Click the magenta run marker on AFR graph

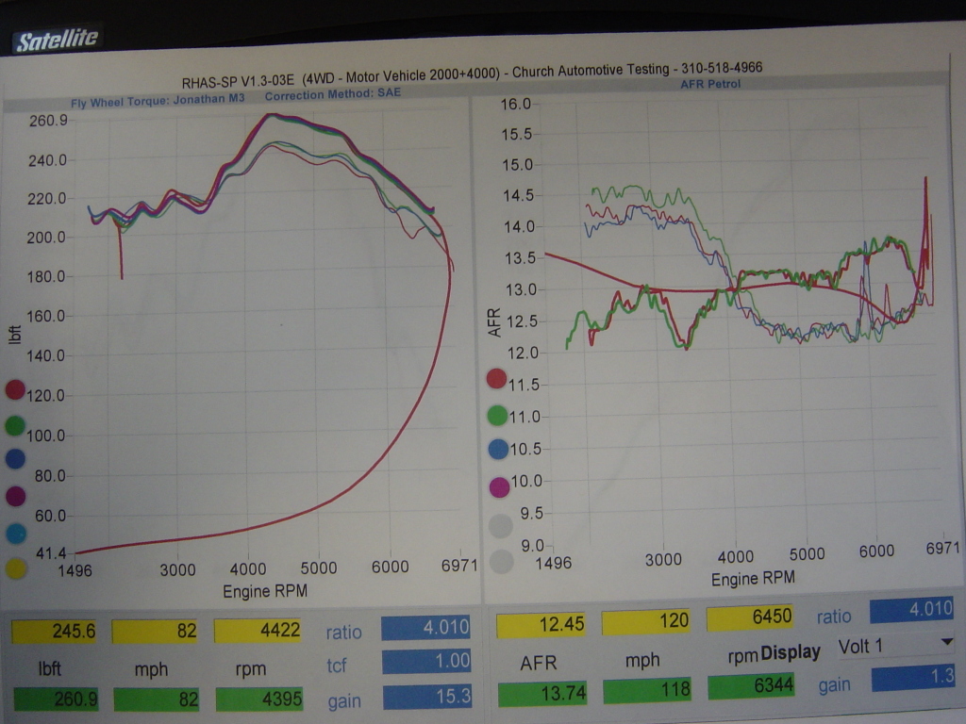tap(499, 486)
